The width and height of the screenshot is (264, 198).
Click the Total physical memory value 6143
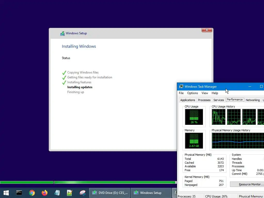220,159
